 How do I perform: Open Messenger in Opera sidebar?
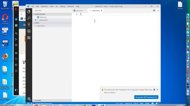(x=16, y=19)
